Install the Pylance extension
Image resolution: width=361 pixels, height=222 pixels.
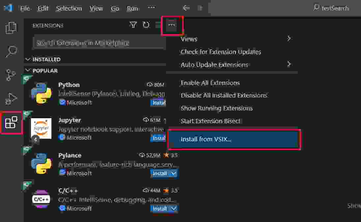tap(160, 173)
